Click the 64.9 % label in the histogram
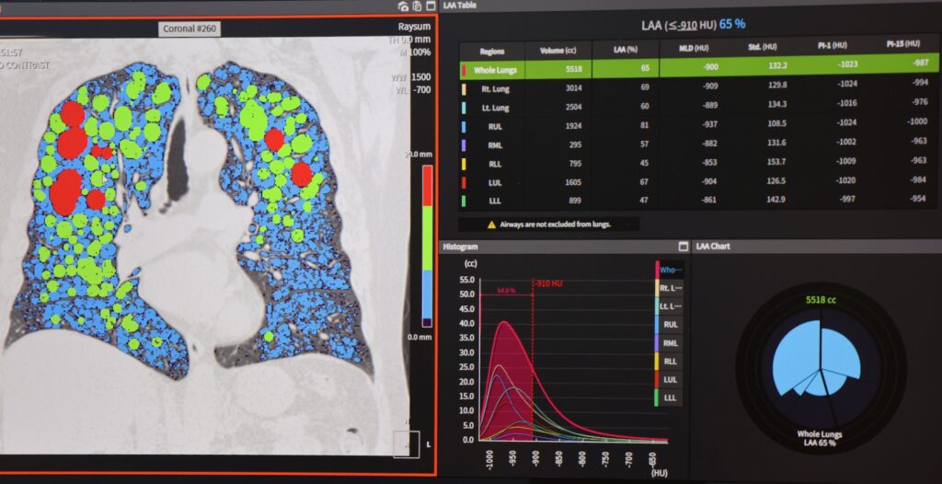This screenshot has height=484, width=942. pos(505,291)
